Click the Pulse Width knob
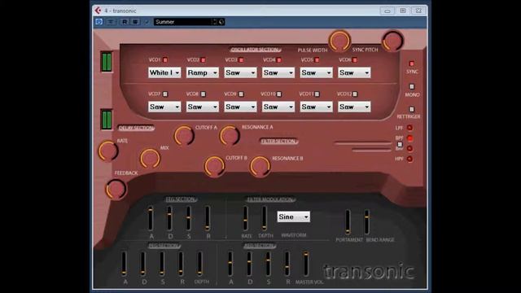 tap(339, 41)
